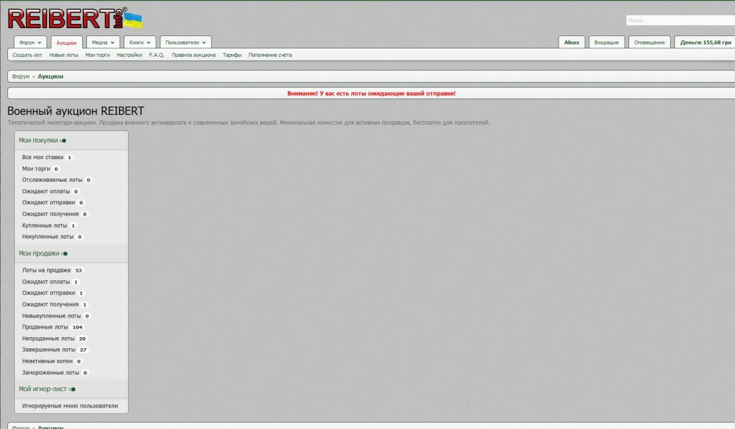Open Ожидают отправки under Мои продажи
Image resolution: width=735 pixels, height=429 pixels.
click(x=48, y=293)
